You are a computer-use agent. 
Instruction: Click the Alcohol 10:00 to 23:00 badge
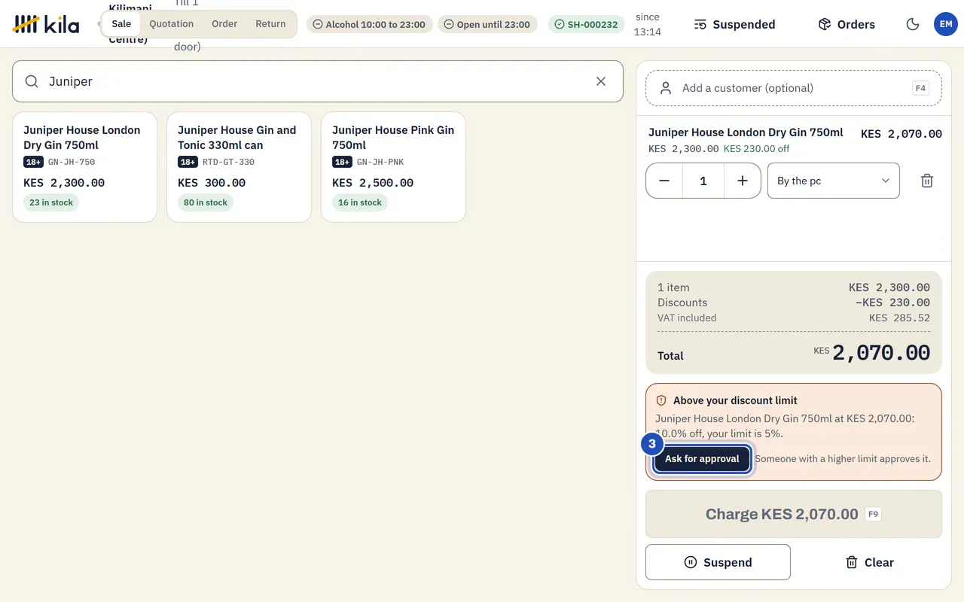point(370,24)
